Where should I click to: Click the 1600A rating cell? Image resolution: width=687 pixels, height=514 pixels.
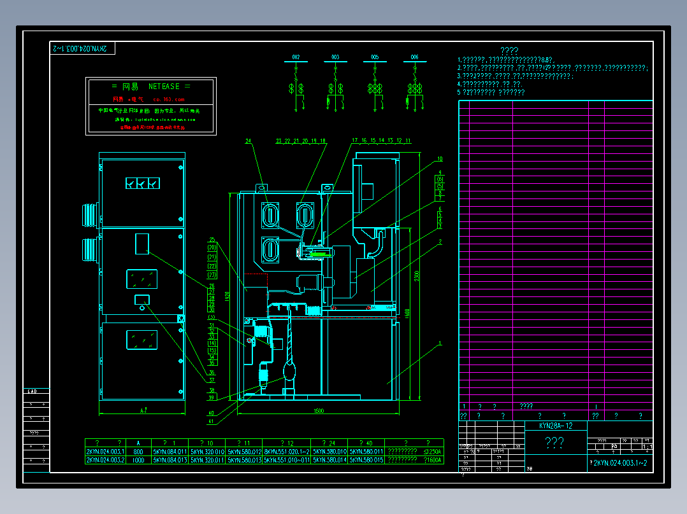433,460
